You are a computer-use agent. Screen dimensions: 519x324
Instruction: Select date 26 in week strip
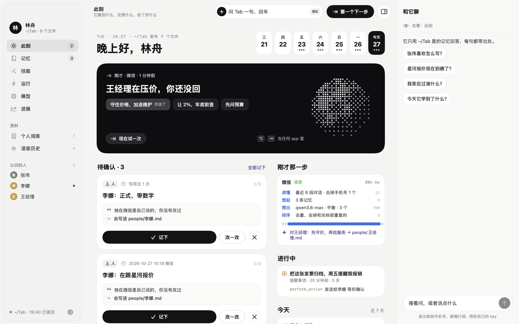click(x=358, y=43)
